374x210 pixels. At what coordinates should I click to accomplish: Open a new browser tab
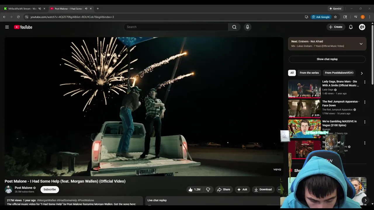pos(98,9)
